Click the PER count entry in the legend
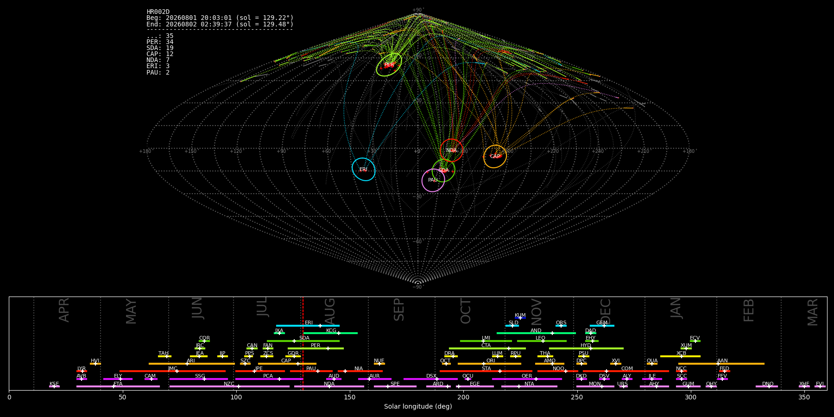 (x=160, y=42)
